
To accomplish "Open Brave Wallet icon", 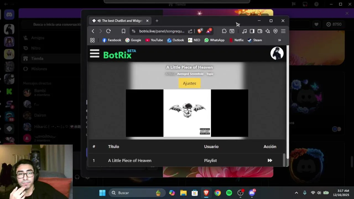I will click(260, 31).
